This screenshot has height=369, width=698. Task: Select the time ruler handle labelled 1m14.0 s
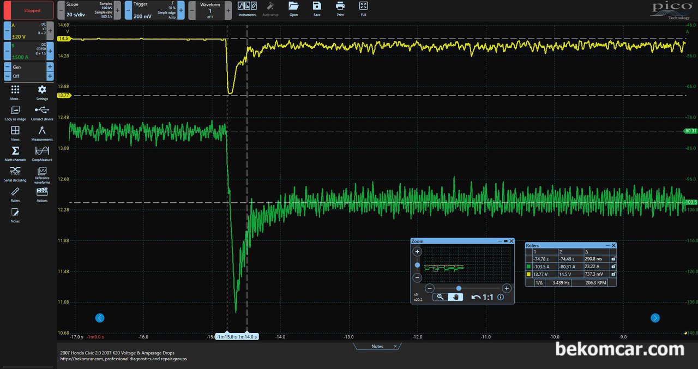point(247,337)
